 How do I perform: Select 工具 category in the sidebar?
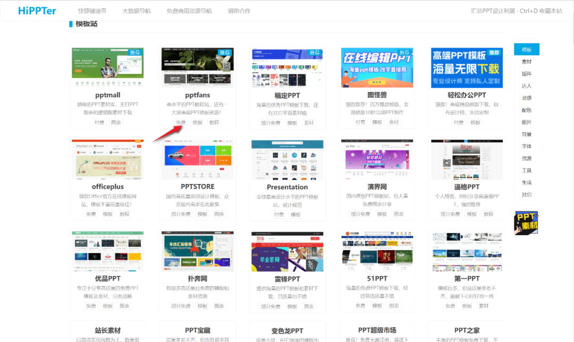click(526, 170)
